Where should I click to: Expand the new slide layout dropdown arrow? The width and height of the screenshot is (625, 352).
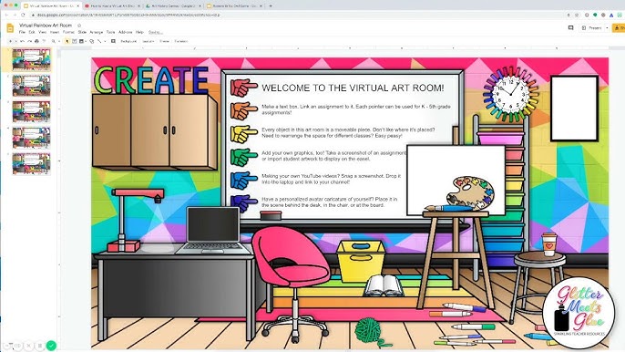coord(16,41)
